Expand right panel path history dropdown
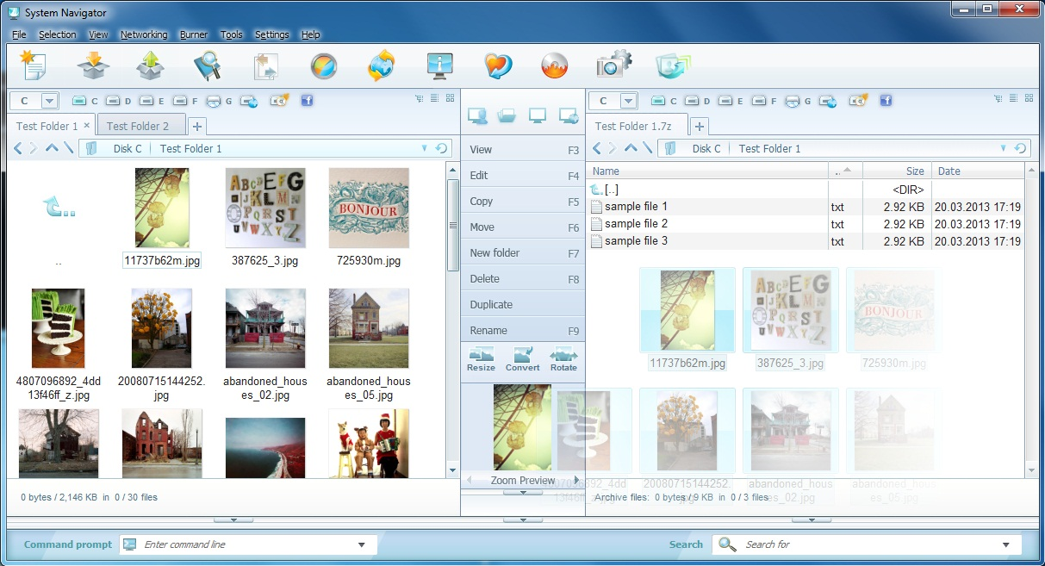Screen dimensions: 1045x566 point(1003,148)
